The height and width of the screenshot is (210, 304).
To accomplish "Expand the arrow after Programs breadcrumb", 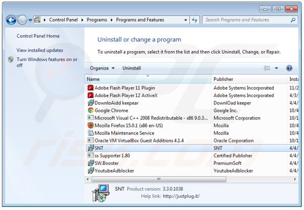I will coord(111,20).
